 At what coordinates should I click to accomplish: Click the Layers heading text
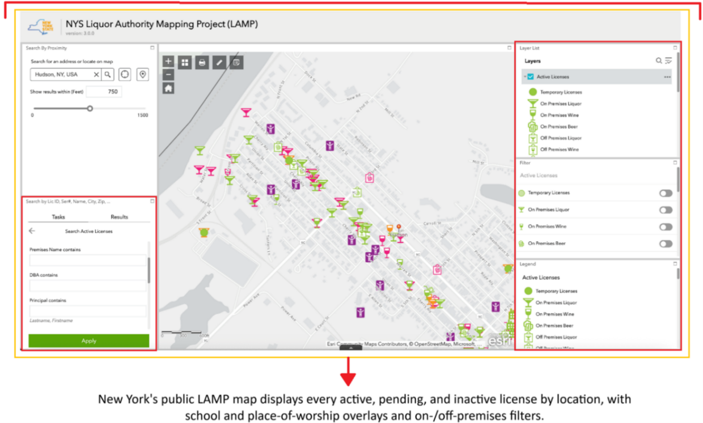532,61
